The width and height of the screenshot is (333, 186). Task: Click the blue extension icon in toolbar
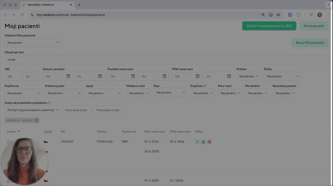[x=290, y=15]
